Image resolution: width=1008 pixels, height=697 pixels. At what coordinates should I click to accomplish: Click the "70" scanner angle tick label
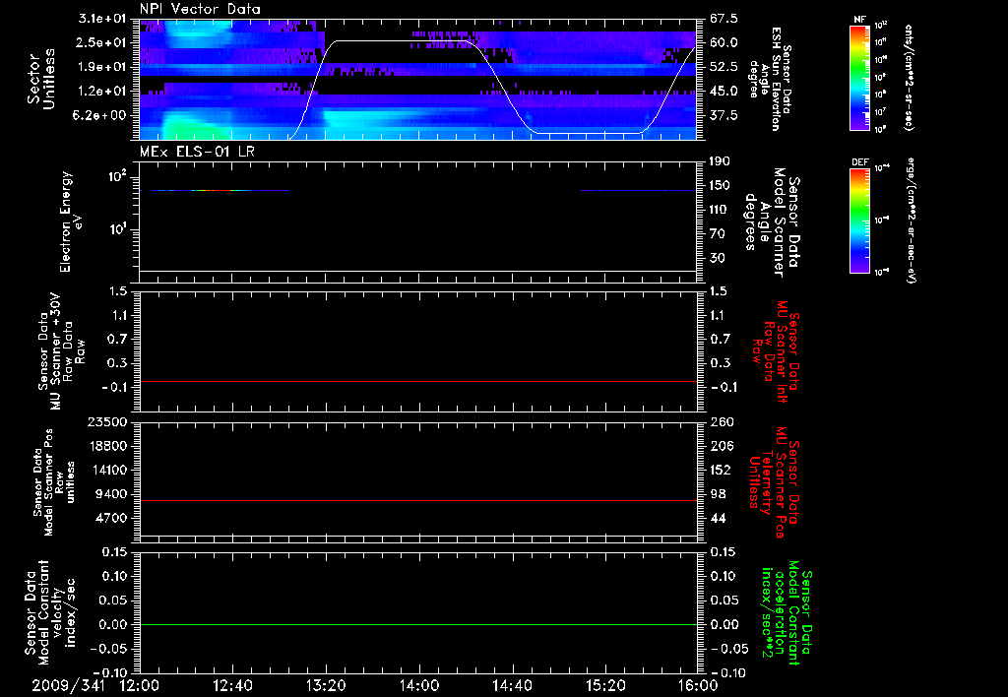[x=718, y=234]
